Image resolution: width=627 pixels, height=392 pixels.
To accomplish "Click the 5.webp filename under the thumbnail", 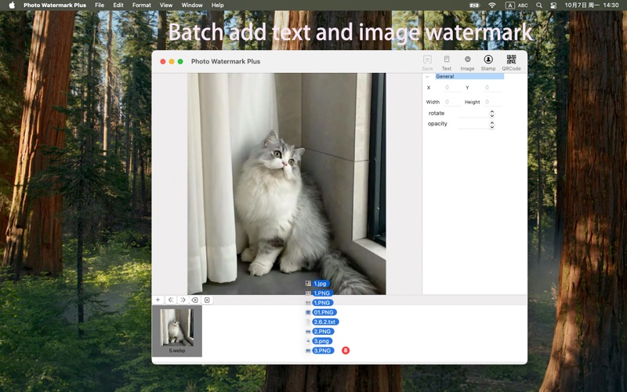I will (x=177, y=350).
